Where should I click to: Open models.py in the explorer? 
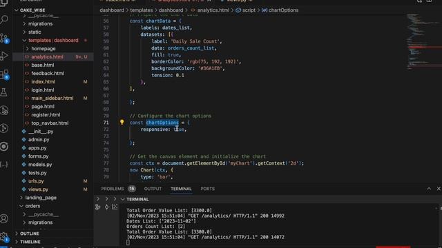pyautogui.click(x=40, y=165)
